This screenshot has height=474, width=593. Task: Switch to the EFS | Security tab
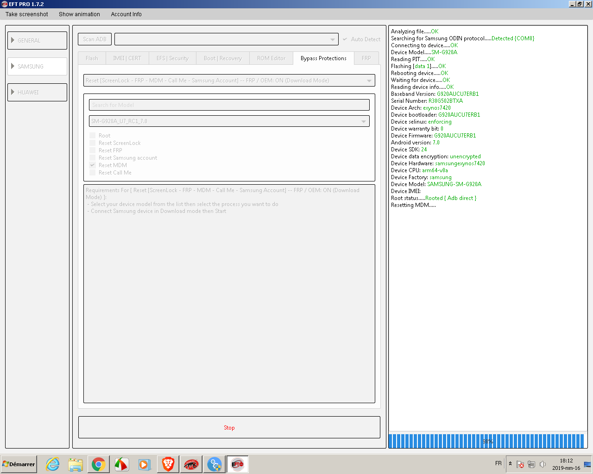pyautogui.click(x=172, y=58)
